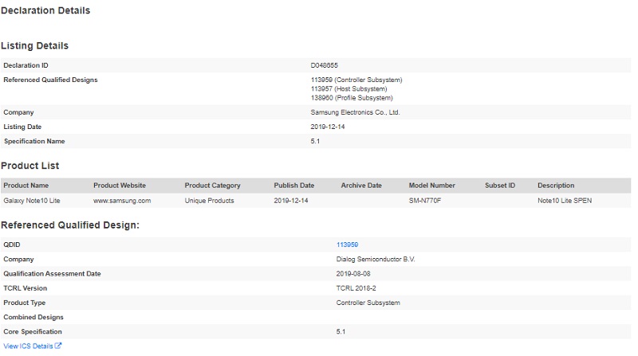Click the assessment date 2019-08-08
Image resolution: width=638 pixels, height=356 pixels.
coord(353,274)
